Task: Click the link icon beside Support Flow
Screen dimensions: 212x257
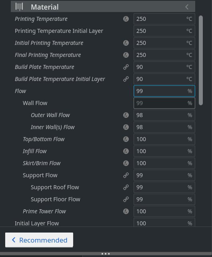Action: (126, 175)
